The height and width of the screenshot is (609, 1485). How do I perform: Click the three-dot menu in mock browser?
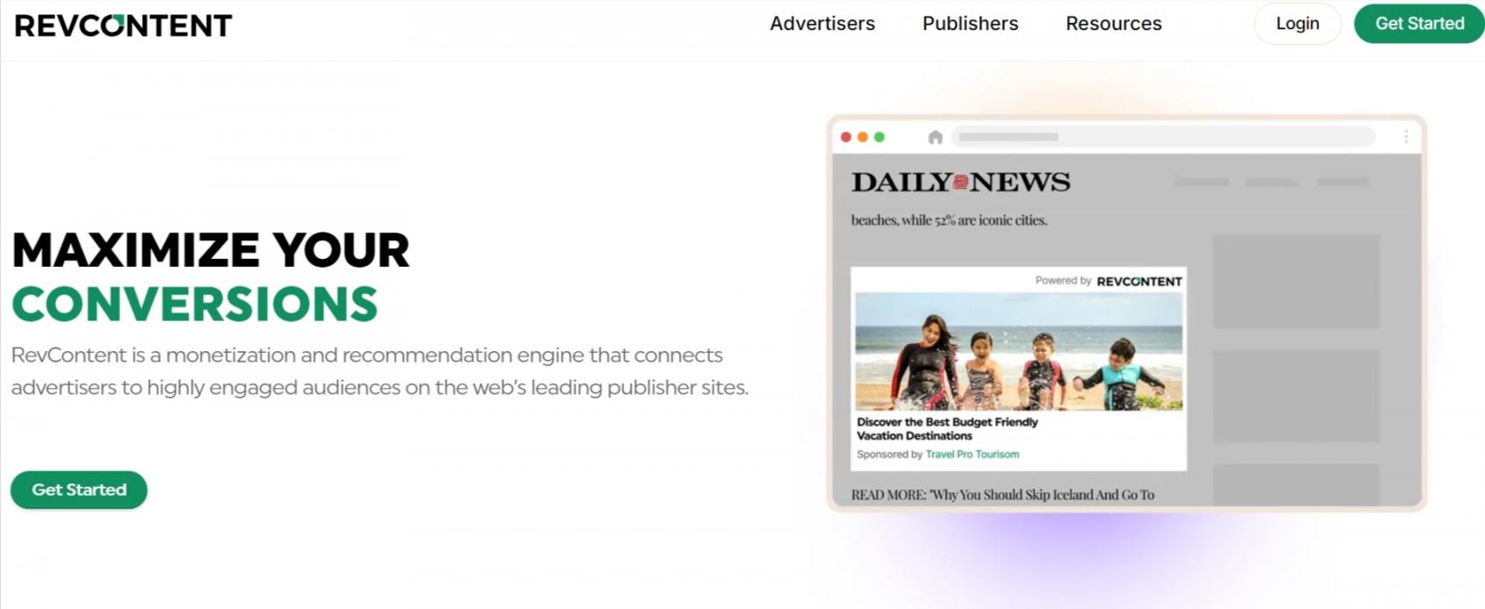1406,137
